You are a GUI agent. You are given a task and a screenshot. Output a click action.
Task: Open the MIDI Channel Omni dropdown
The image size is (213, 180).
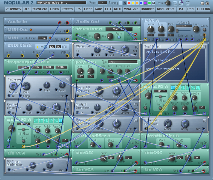coord(43,38)
